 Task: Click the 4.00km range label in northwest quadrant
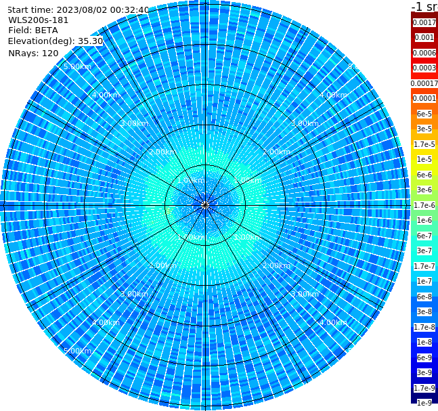pos(106,95)
